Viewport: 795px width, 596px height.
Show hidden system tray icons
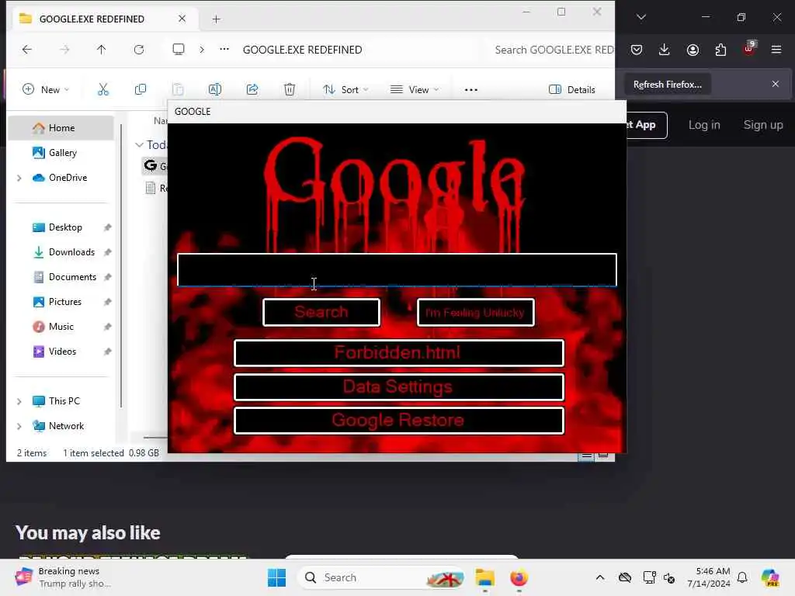click(x=600, y=577)
